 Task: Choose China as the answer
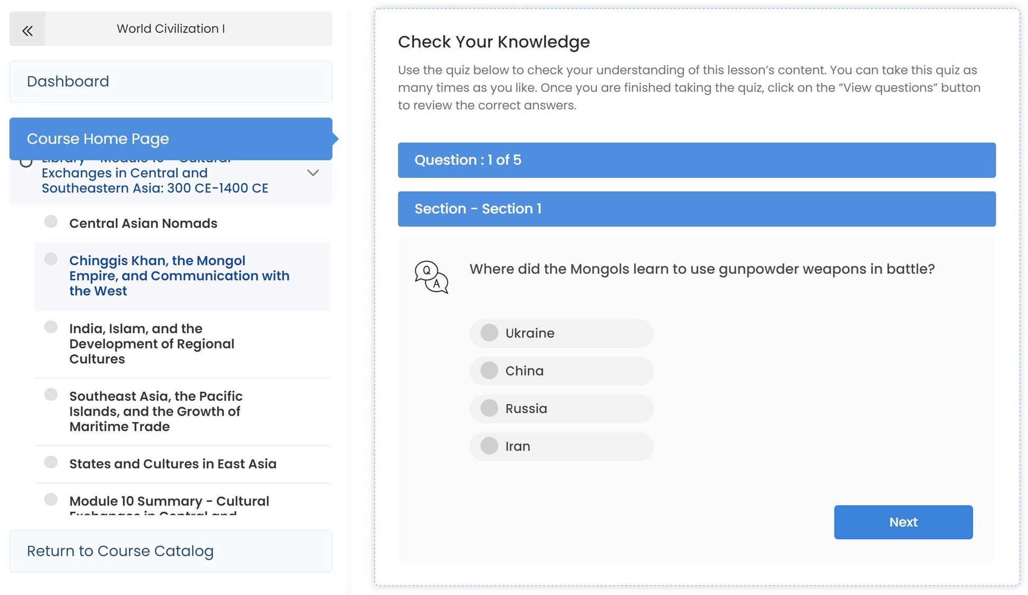coord(489,371)
